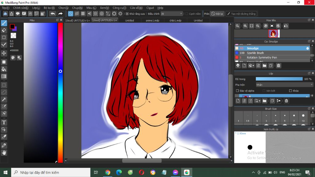Download brushes with the cloud brush icon
The width and height of the screenshot is (315, 177).
(x=238, y=66)
